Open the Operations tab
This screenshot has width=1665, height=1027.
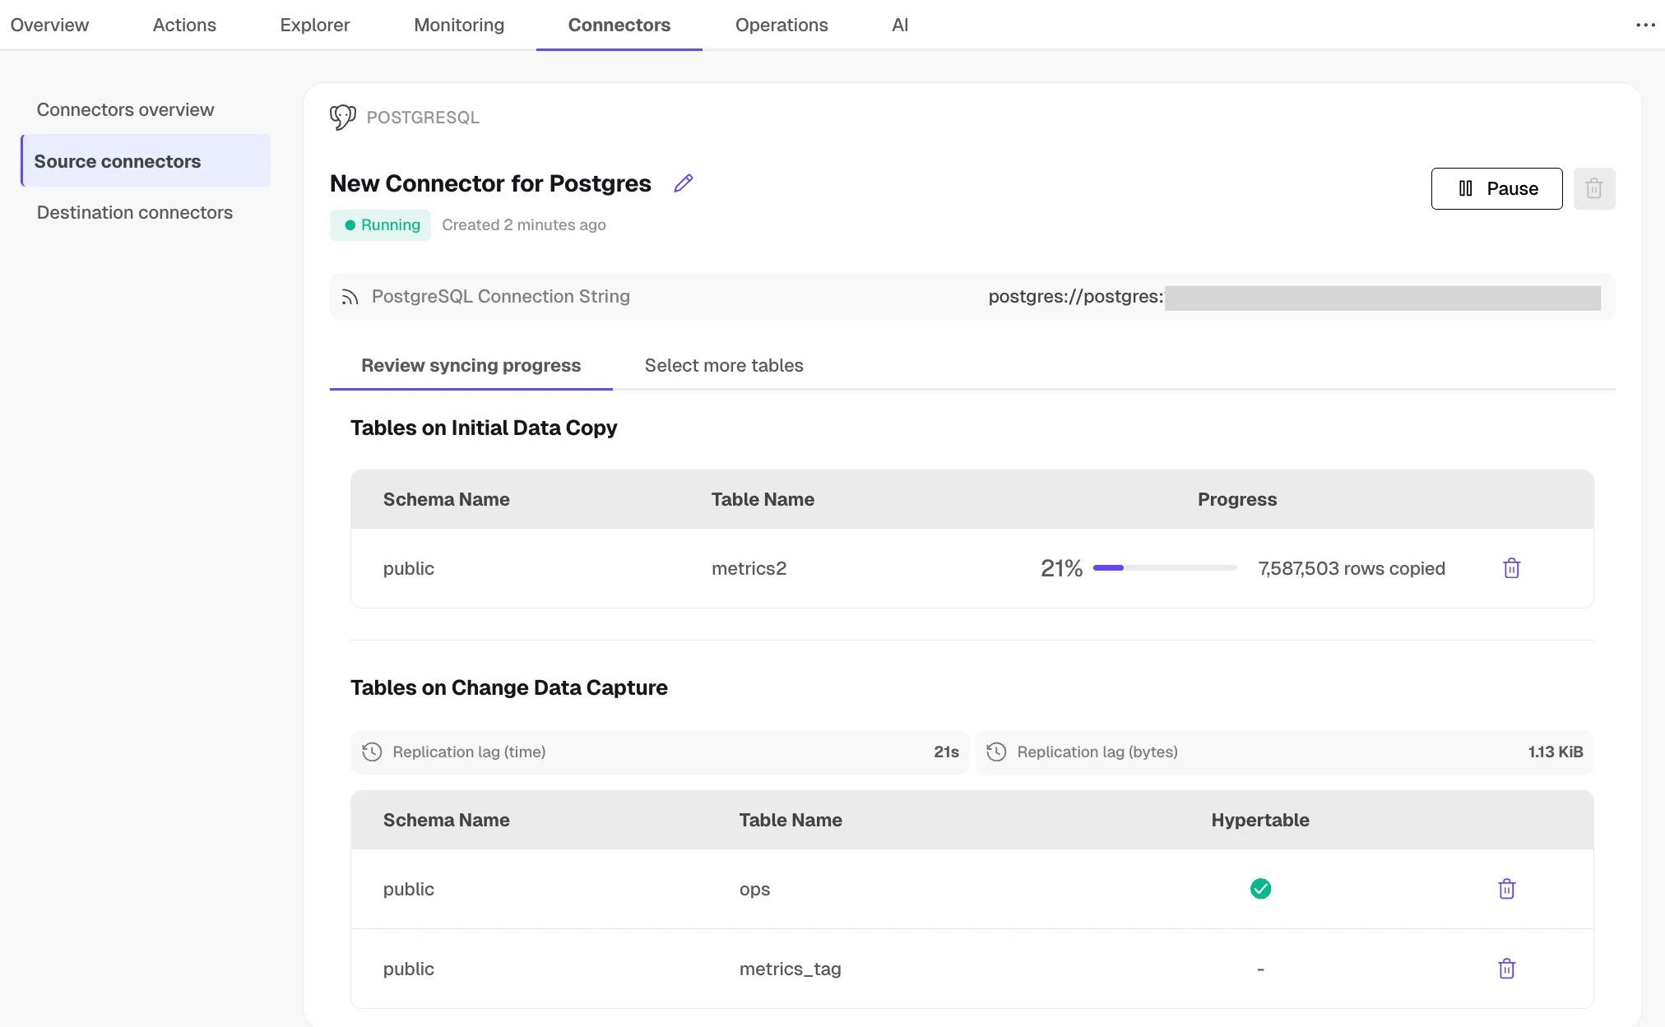[x=781, y=25]
